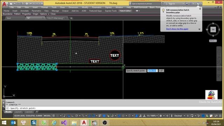The image size is (224, 126).
Task: Toggle polar tracking in status bar
Action: pos(77,116)
